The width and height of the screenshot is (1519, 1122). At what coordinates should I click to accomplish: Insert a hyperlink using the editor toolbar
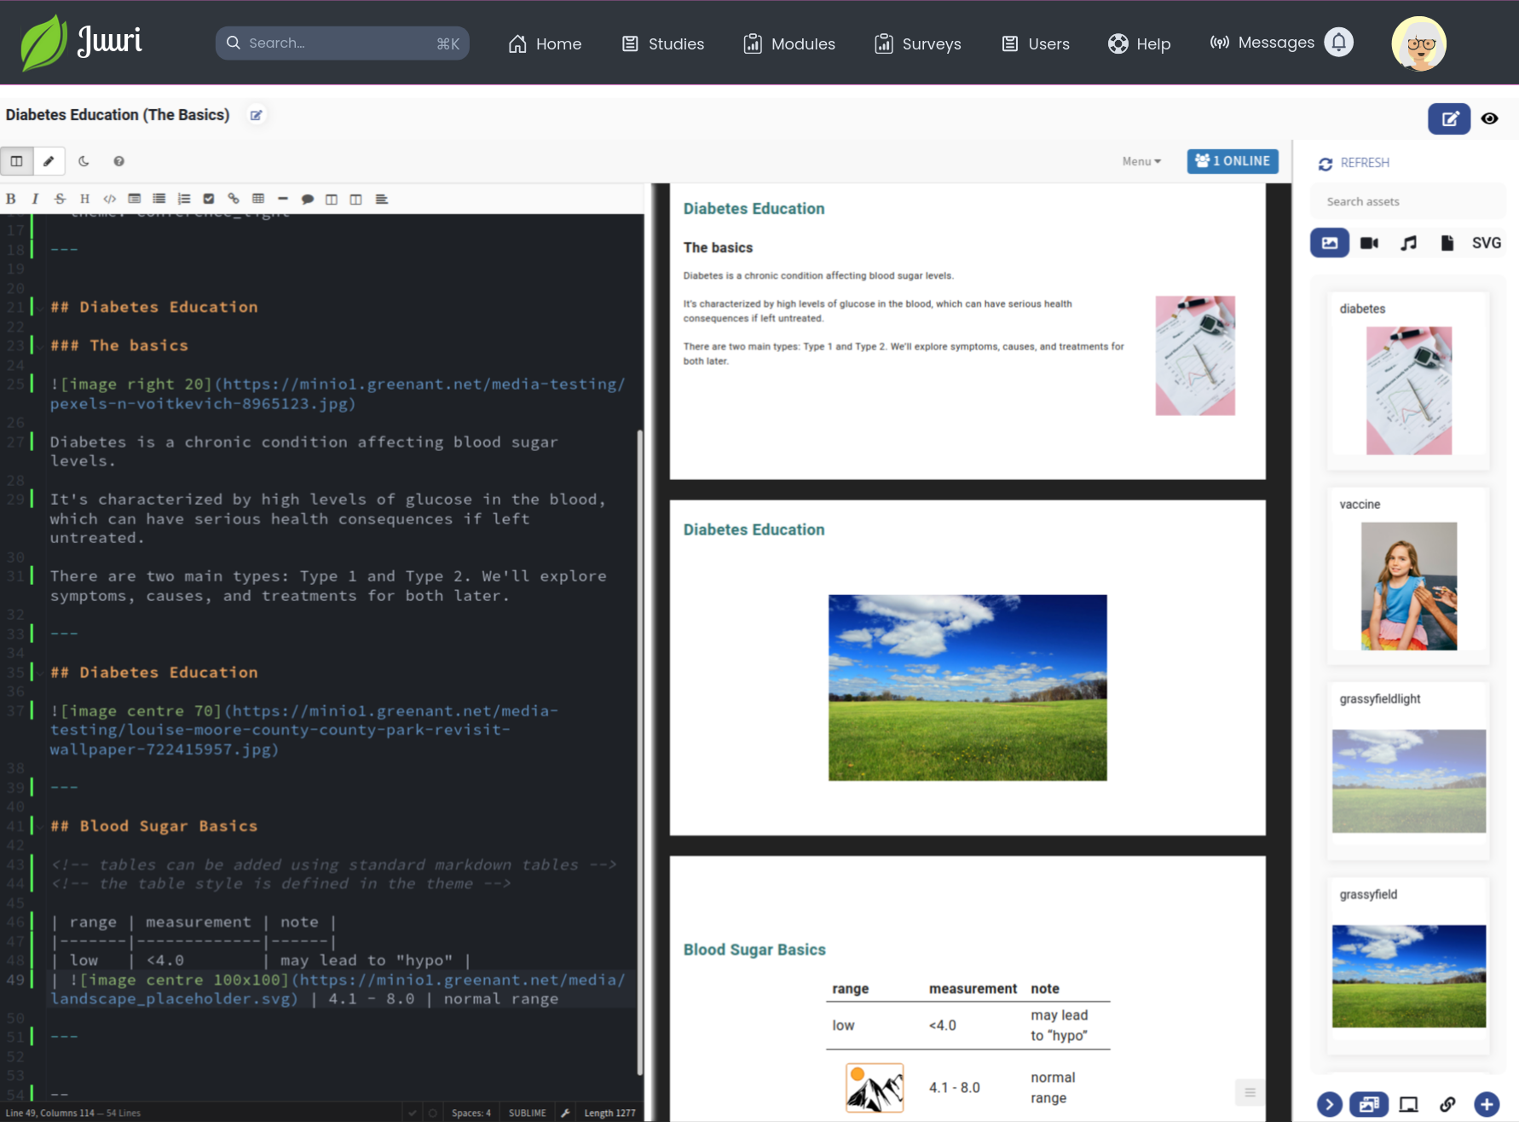[234, 199]
